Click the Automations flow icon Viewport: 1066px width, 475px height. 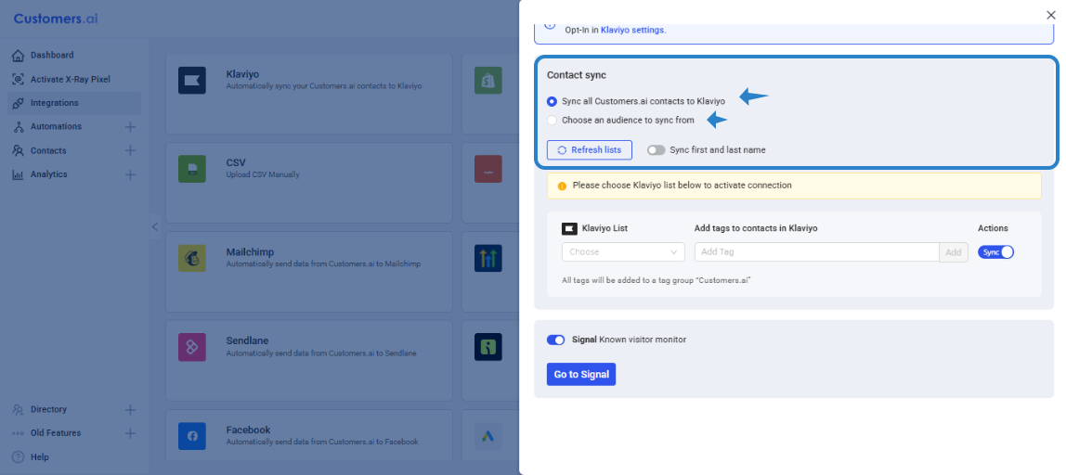19,127
